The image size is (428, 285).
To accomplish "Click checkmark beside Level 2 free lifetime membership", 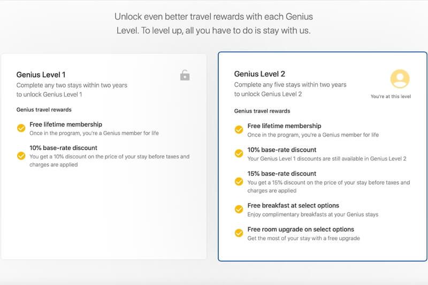I will (x=239, y=130).
